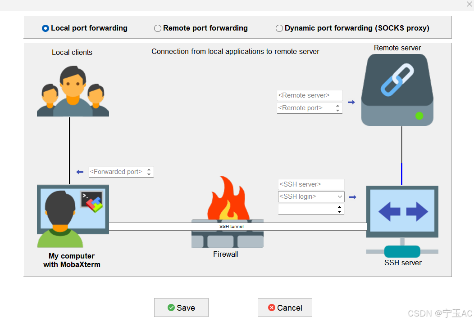Cancel the tunnel dialog
The image size is (474, 321).
(285, 308)
